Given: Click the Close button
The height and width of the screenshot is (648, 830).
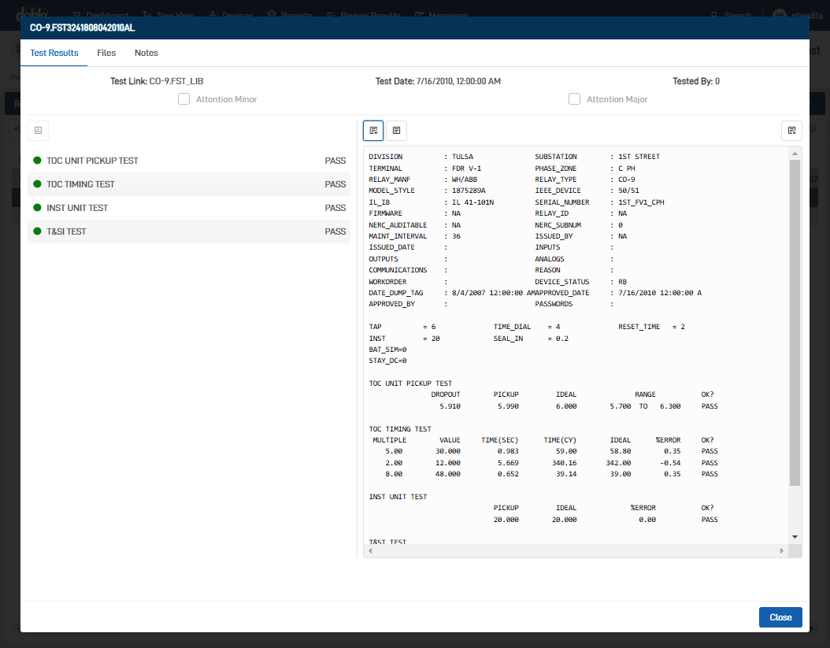Looking at the screenshot, I should pos(780,617).
